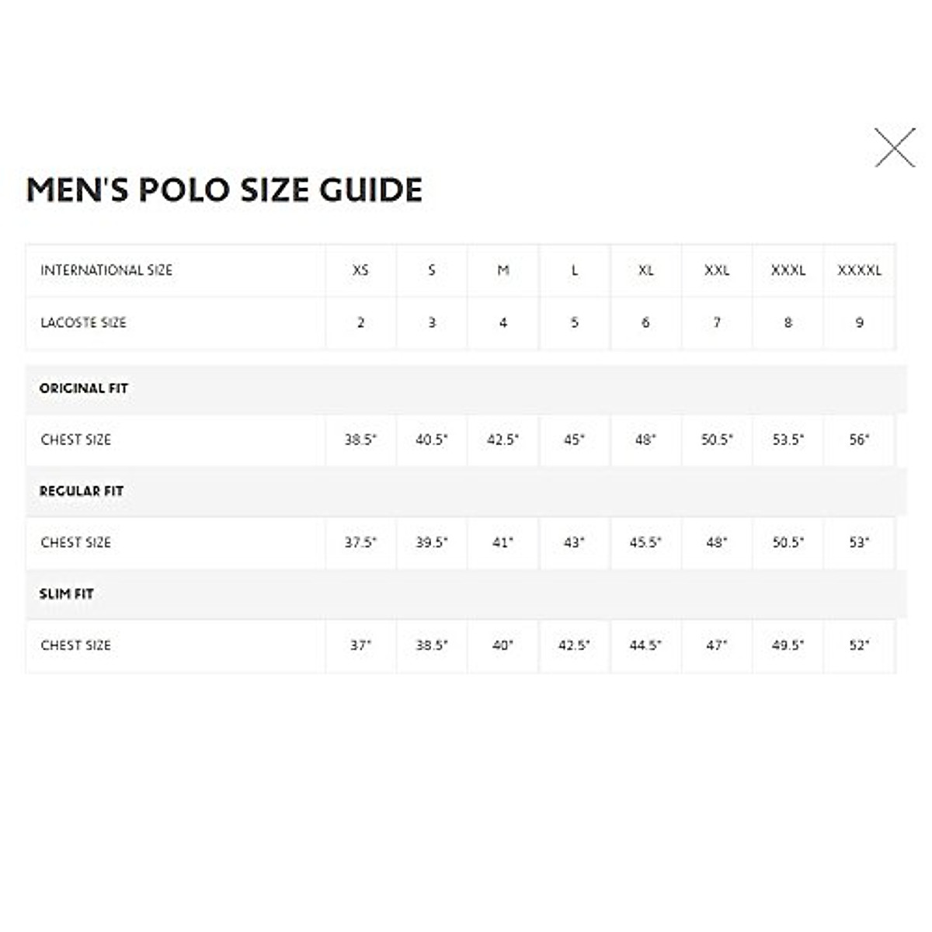This screenshot has width=932, height=932.
Task: Click the 45.5" Regular Fit chest size cell
Action: click(645, 542)
